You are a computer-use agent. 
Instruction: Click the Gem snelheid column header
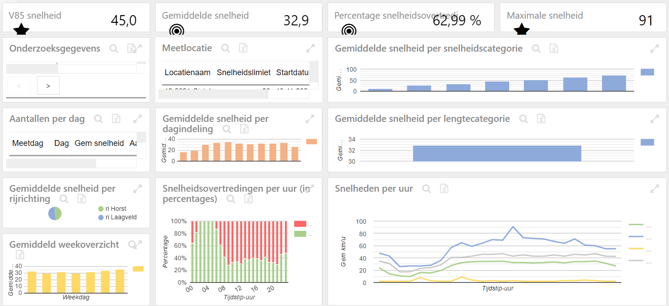click(x=99, y=143)
